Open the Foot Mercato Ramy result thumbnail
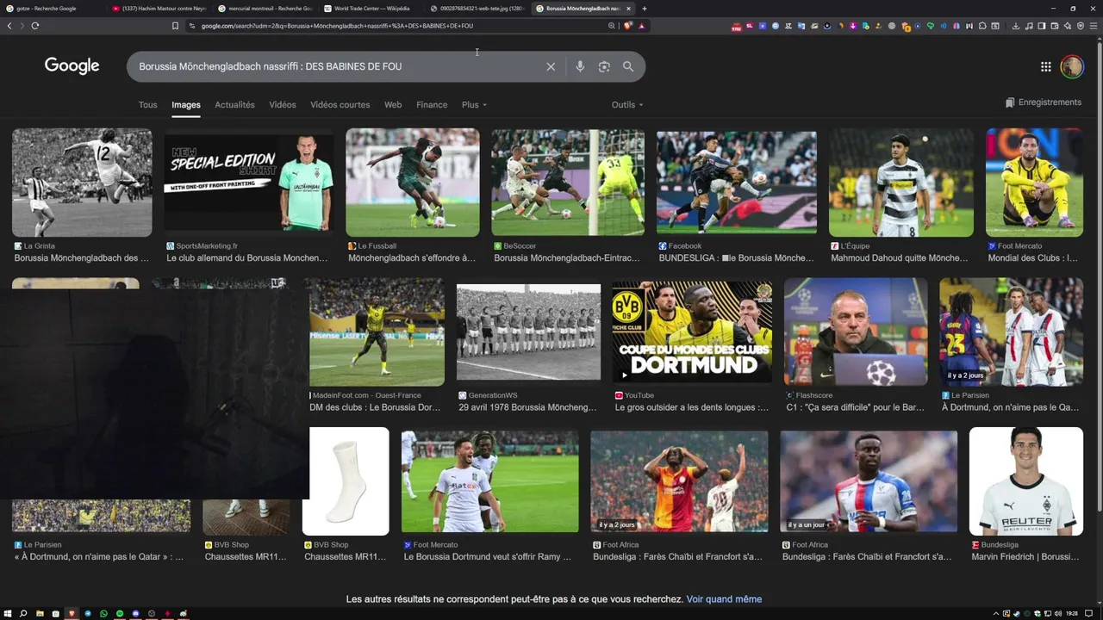This screenshot has width=1103, height=620. [490, 481]
